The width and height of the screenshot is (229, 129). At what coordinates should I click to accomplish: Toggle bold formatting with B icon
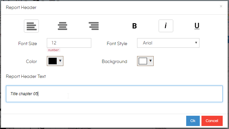134,26
